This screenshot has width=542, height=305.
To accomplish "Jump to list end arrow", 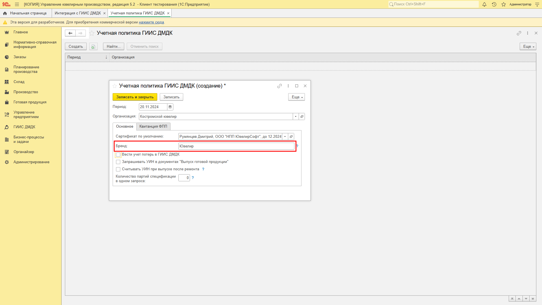I will [533, 299].
